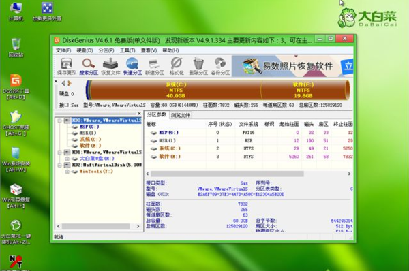
Task: Open the 文件(F) menu
Action: pyautogui.click(x=63, y=50)
